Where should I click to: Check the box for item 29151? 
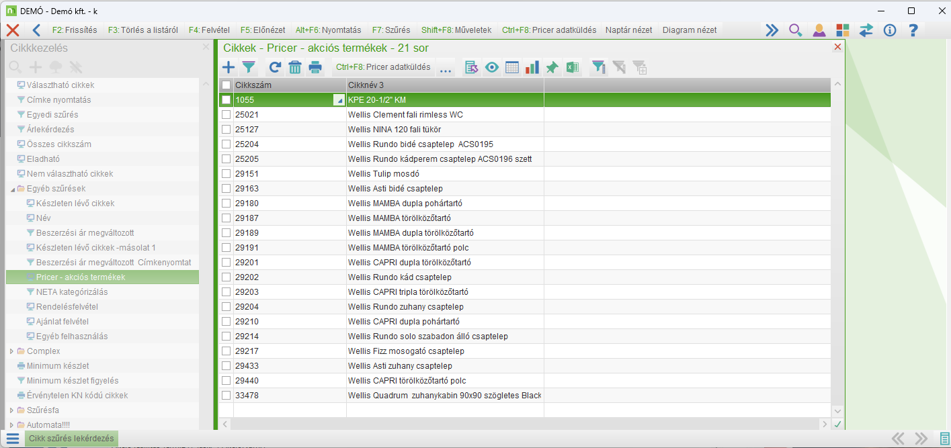pyautogui.click(x=226, y=174)
